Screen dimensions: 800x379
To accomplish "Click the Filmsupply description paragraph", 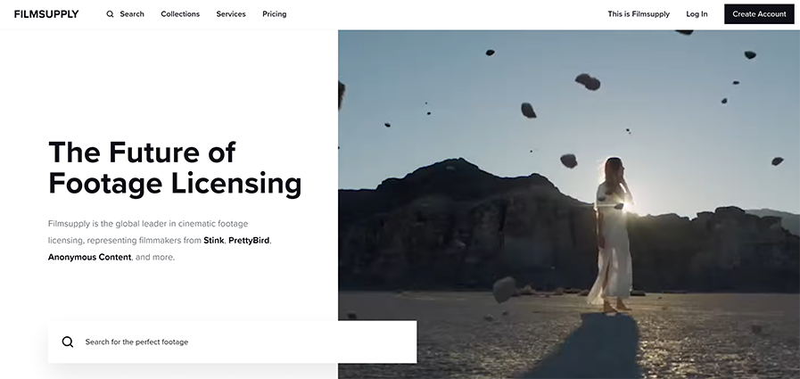I will [x=160, y=240].
